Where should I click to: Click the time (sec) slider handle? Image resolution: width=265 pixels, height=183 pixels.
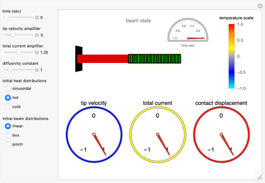7,17
